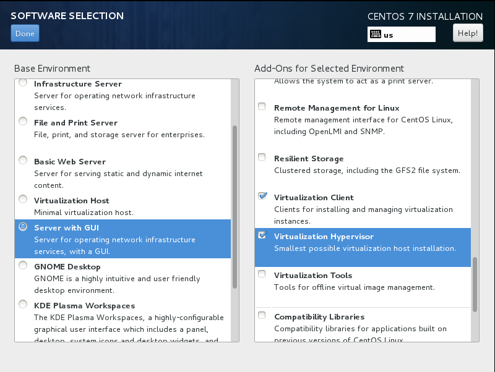Click the "File and Print Server" label
This screenshot has height=372, width=495.
(x=75, y=122)
